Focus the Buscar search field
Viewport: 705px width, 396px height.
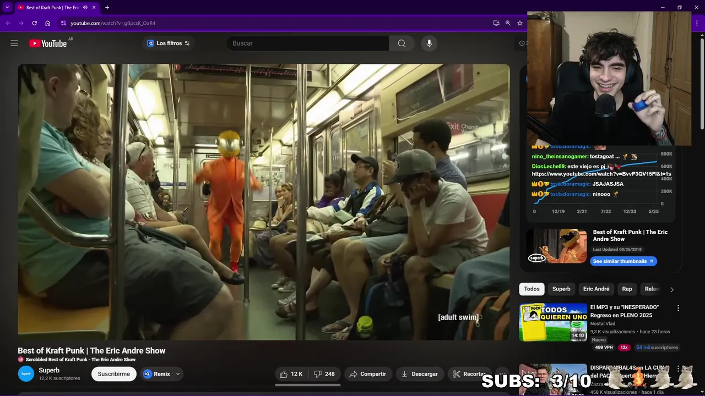(307, 43)
